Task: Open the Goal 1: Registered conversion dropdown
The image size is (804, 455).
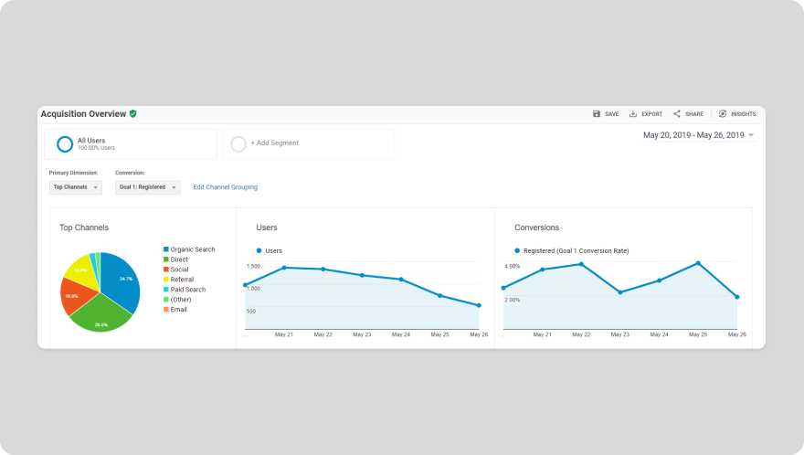Action: [147, 187]
